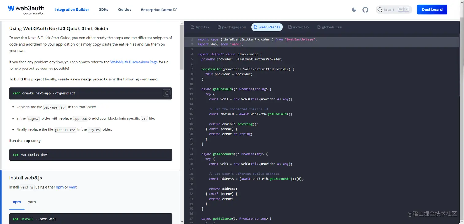Click file icon on App.tsx tab
Image resolution: width=464 pixels, height=224 pixels.
(193, 27)
